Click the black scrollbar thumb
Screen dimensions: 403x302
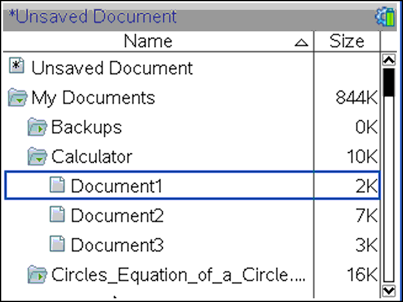coord(389,82)
